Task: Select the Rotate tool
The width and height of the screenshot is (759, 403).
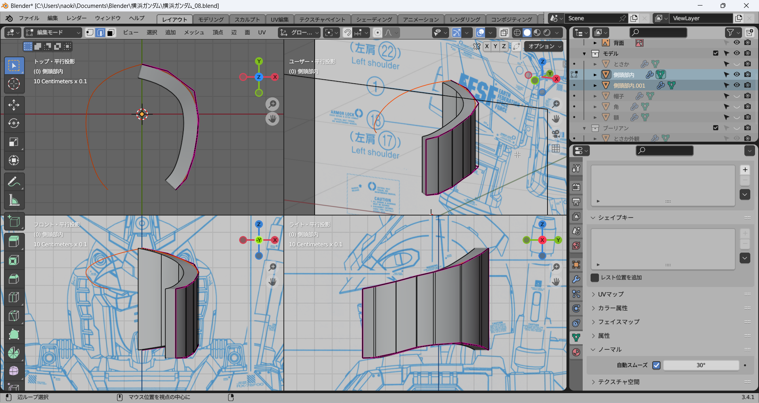Action: pos(14,123)
